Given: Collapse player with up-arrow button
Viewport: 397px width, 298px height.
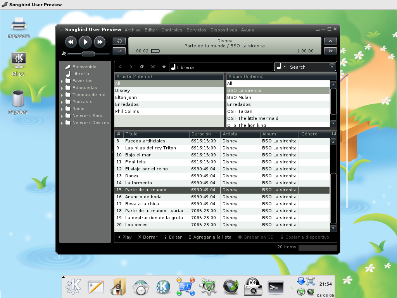Looking at the screenshot, I should click(330, 41).
